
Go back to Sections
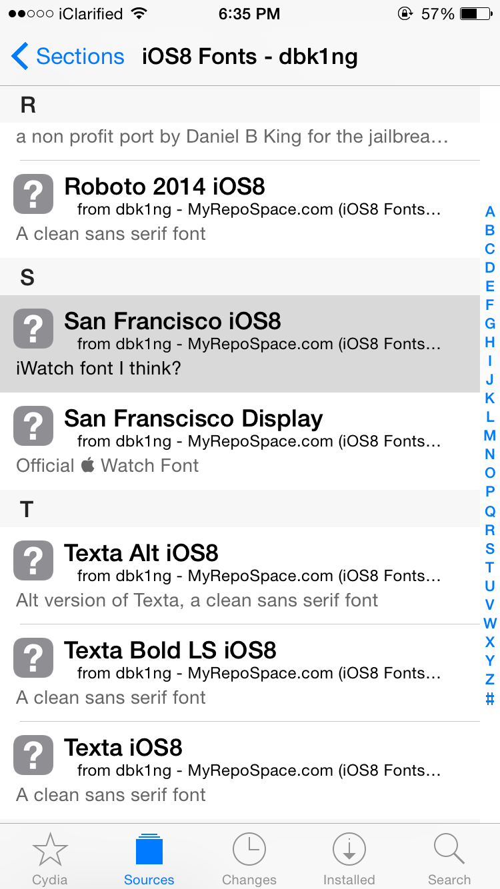tap(68, 57)
